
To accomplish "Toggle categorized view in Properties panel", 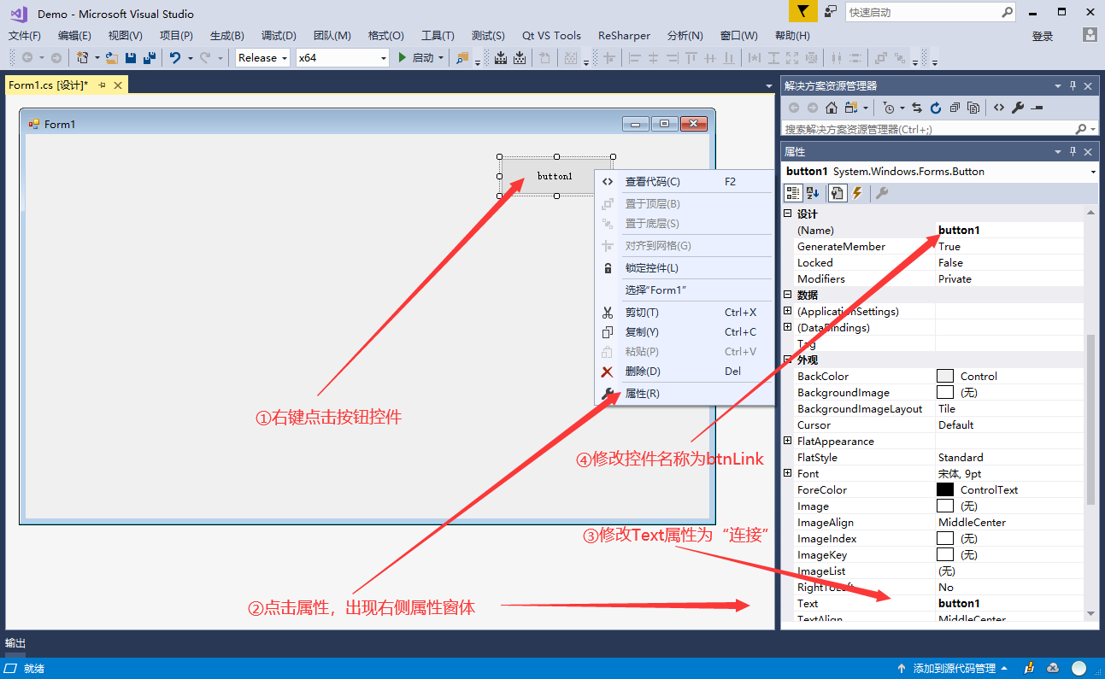I will [793, 193].
